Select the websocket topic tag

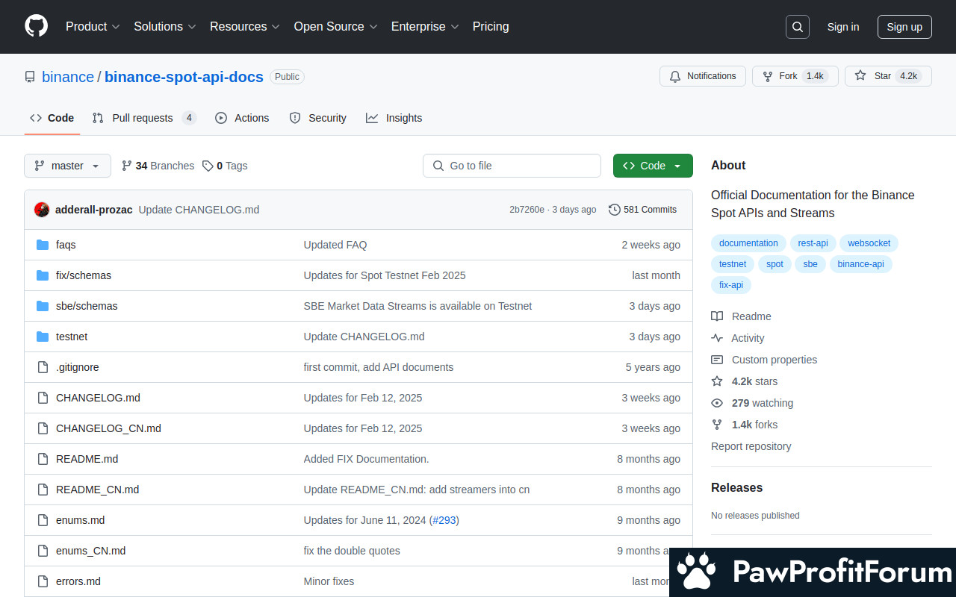coord(869,243)
